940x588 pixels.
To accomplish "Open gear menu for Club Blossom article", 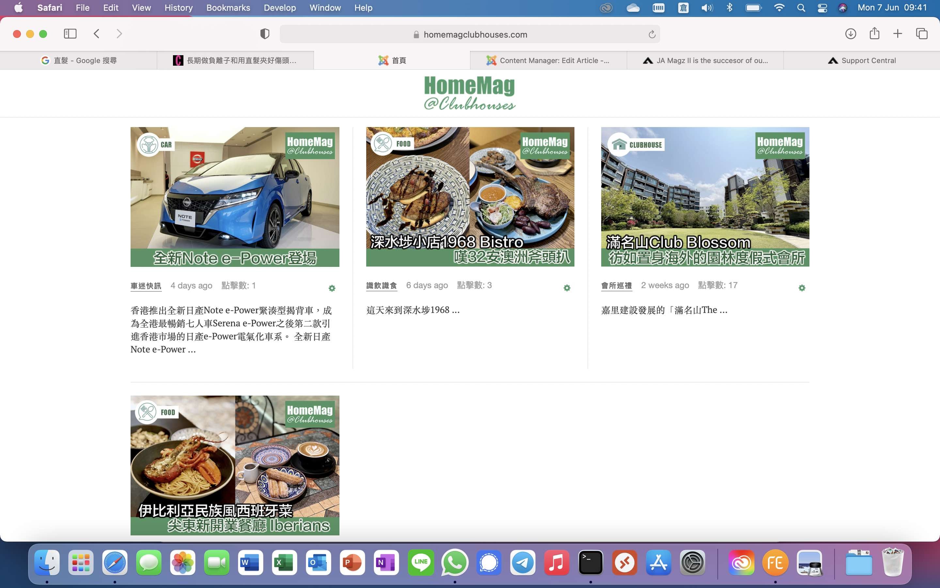I will tap(802, 288).
